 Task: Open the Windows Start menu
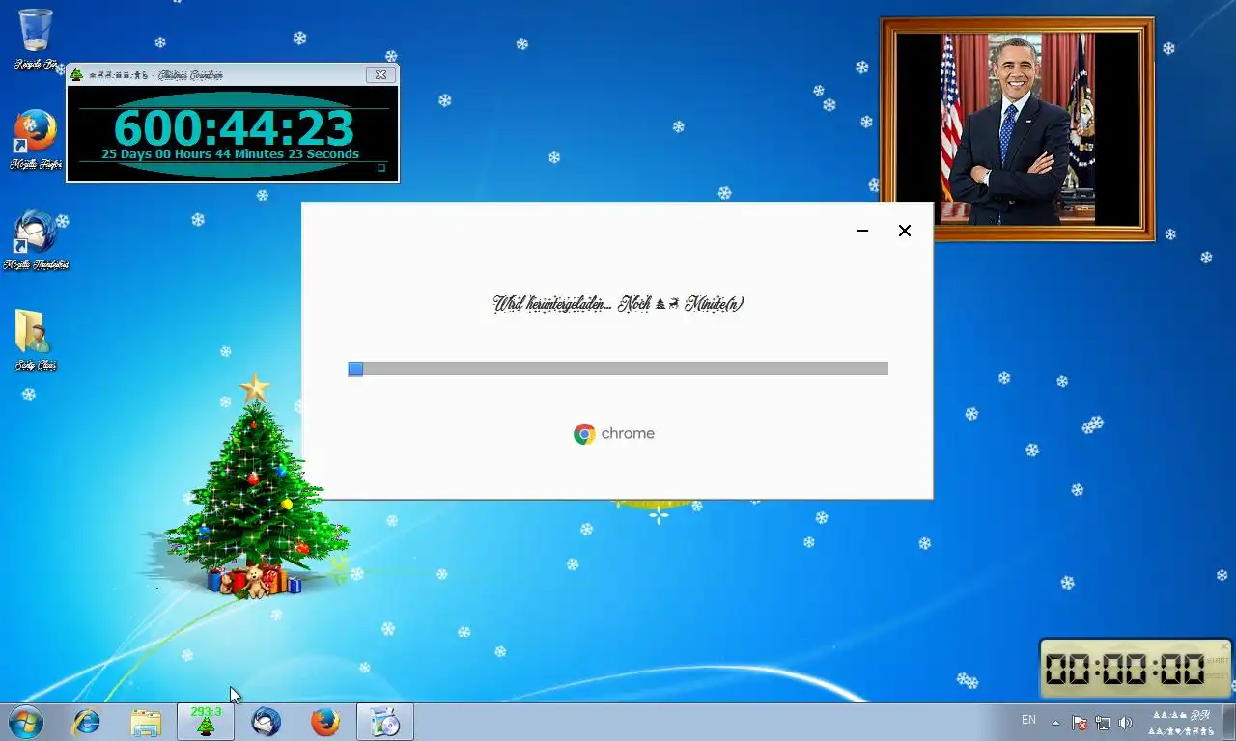[25, 722]
